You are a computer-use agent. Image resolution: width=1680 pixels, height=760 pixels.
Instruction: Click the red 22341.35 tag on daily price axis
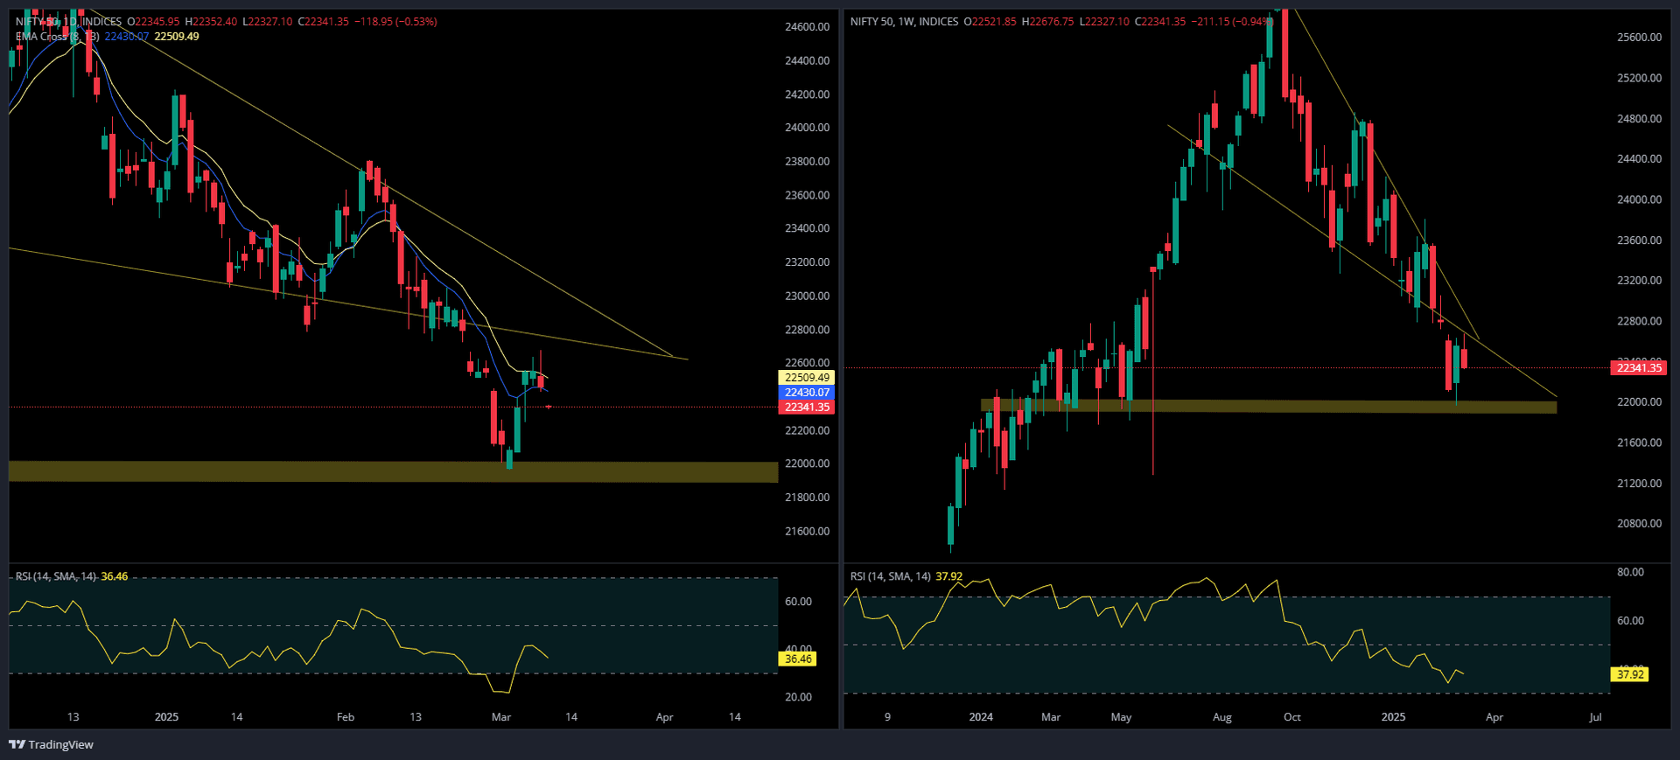807,408
